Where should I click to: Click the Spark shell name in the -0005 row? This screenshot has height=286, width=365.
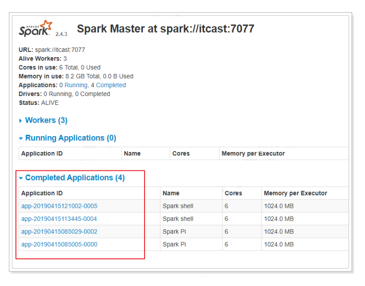coord(178,206)
